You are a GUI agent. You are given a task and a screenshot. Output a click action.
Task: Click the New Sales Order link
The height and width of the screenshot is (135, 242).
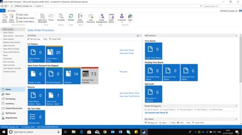(127, 53)
